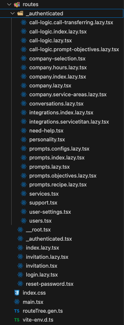Viewport: 124px width, 325px height.
Task: Select the personality.tsx file
Action: [47, 140]
